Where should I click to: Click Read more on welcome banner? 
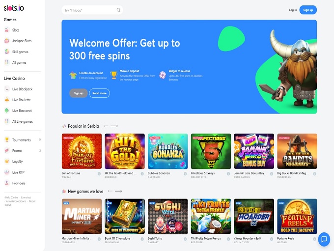pyautogui.click(x=100, y=93)
